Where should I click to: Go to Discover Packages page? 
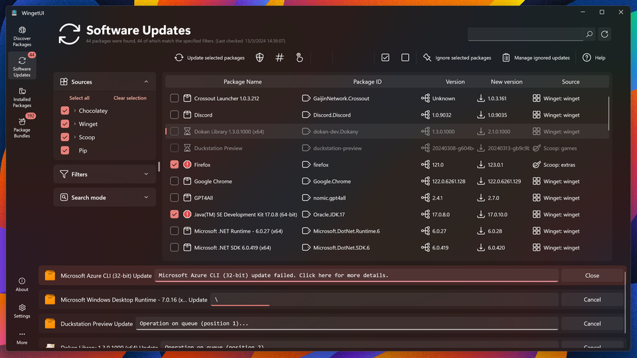(x=22, y=36)
